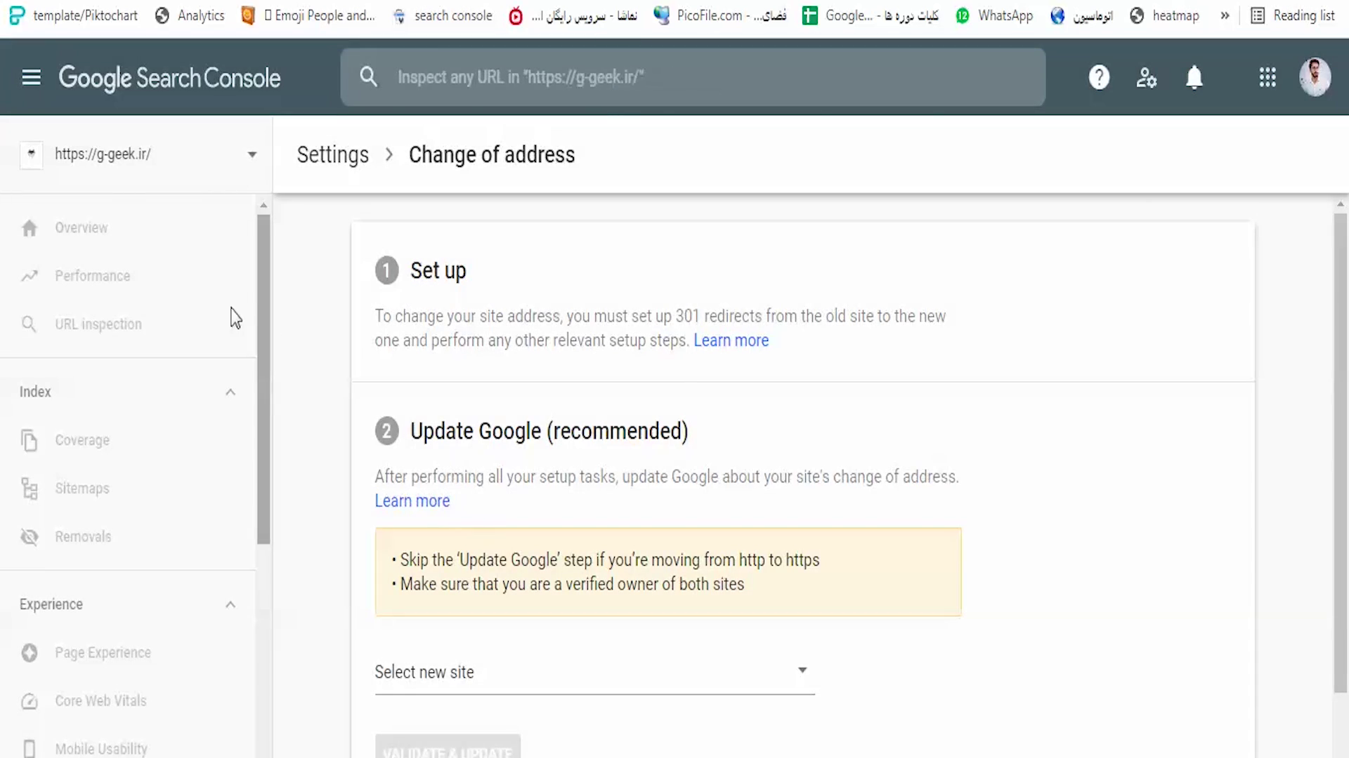Open the Sitemaps section
Screen dimensions: 1349x758
point(82,488)
